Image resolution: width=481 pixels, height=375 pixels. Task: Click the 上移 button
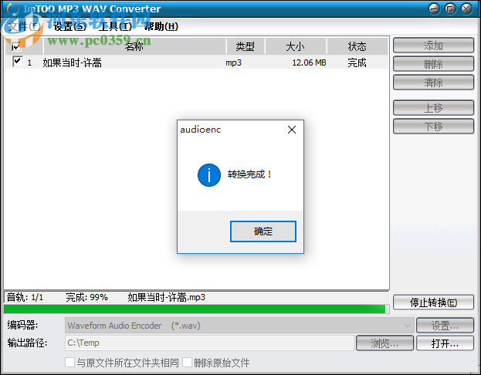click(433, 108)
